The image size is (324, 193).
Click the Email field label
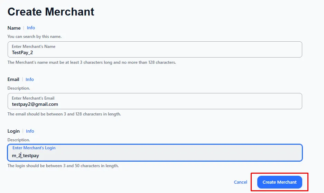pos(13,80)
